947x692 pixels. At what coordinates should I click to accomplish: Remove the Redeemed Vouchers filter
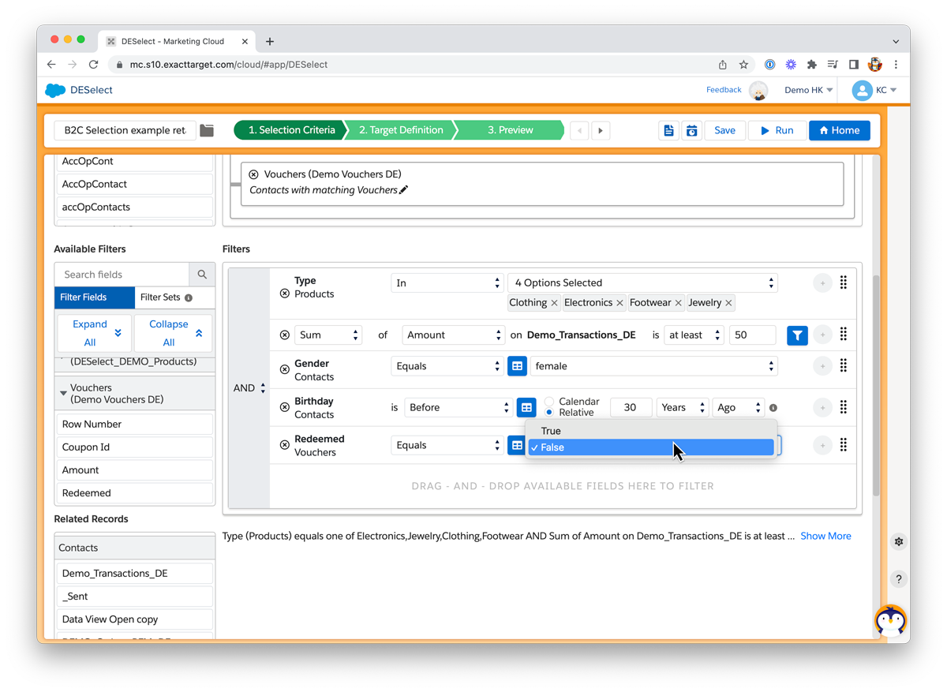[x=285, y=445]
